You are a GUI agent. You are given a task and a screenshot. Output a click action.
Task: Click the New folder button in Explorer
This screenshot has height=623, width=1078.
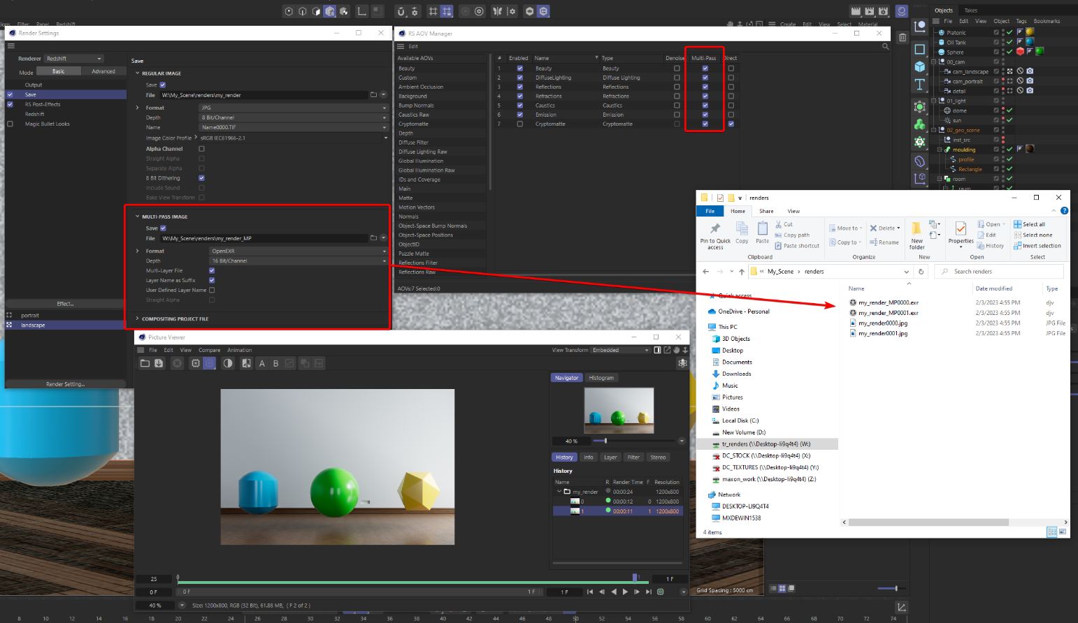[x=917, y=233]
